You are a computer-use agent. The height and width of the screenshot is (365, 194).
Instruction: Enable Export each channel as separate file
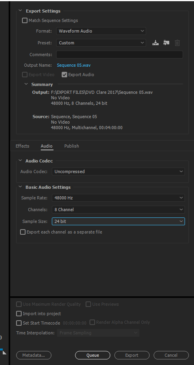23,232
